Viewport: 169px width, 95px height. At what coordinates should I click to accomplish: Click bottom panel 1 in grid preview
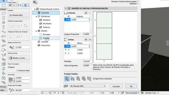point(104,51)
